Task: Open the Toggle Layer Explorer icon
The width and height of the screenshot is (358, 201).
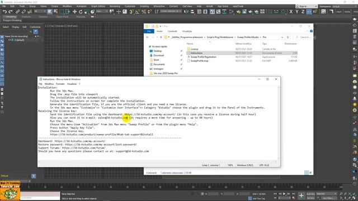Action: coord(205,12)
